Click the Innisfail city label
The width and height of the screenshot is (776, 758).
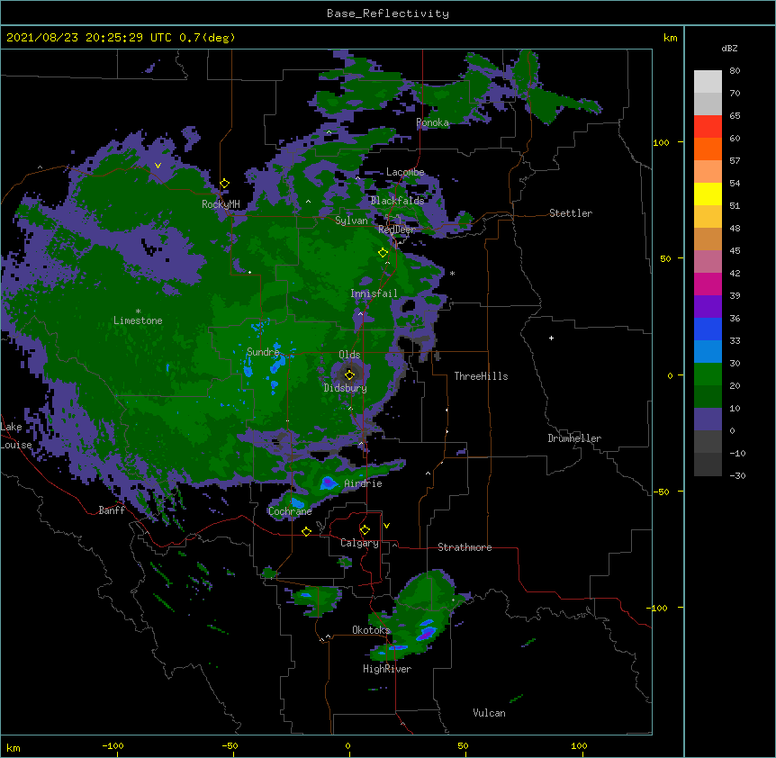[374, 293]
